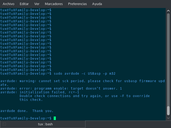Screen dimensions: 171x128
Task: Open the Editar menu
Action: (24, 4)
